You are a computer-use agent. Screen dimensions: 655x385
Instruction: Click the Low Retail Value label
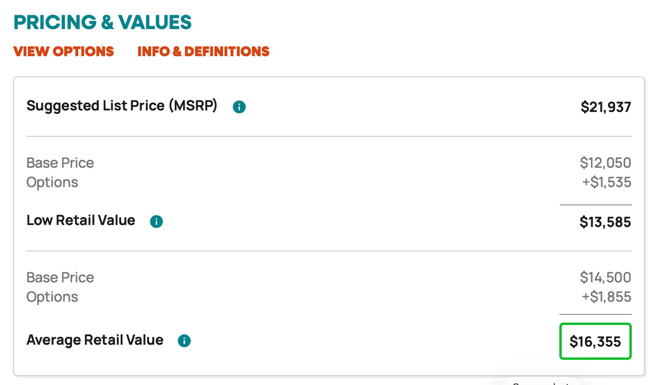coord(81,221)
